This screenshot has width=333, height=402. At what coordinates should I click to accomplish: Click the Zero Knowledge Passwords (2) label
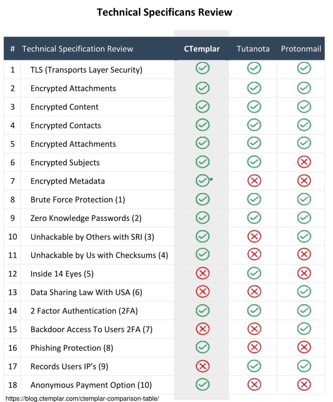pyautogui.click(x=86, y=218)
